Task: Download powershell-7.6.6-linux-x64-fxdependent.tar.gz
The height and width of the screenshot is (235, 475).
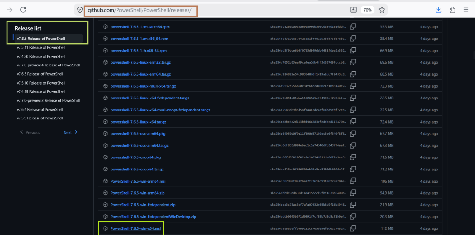Action: click(150, 98)
